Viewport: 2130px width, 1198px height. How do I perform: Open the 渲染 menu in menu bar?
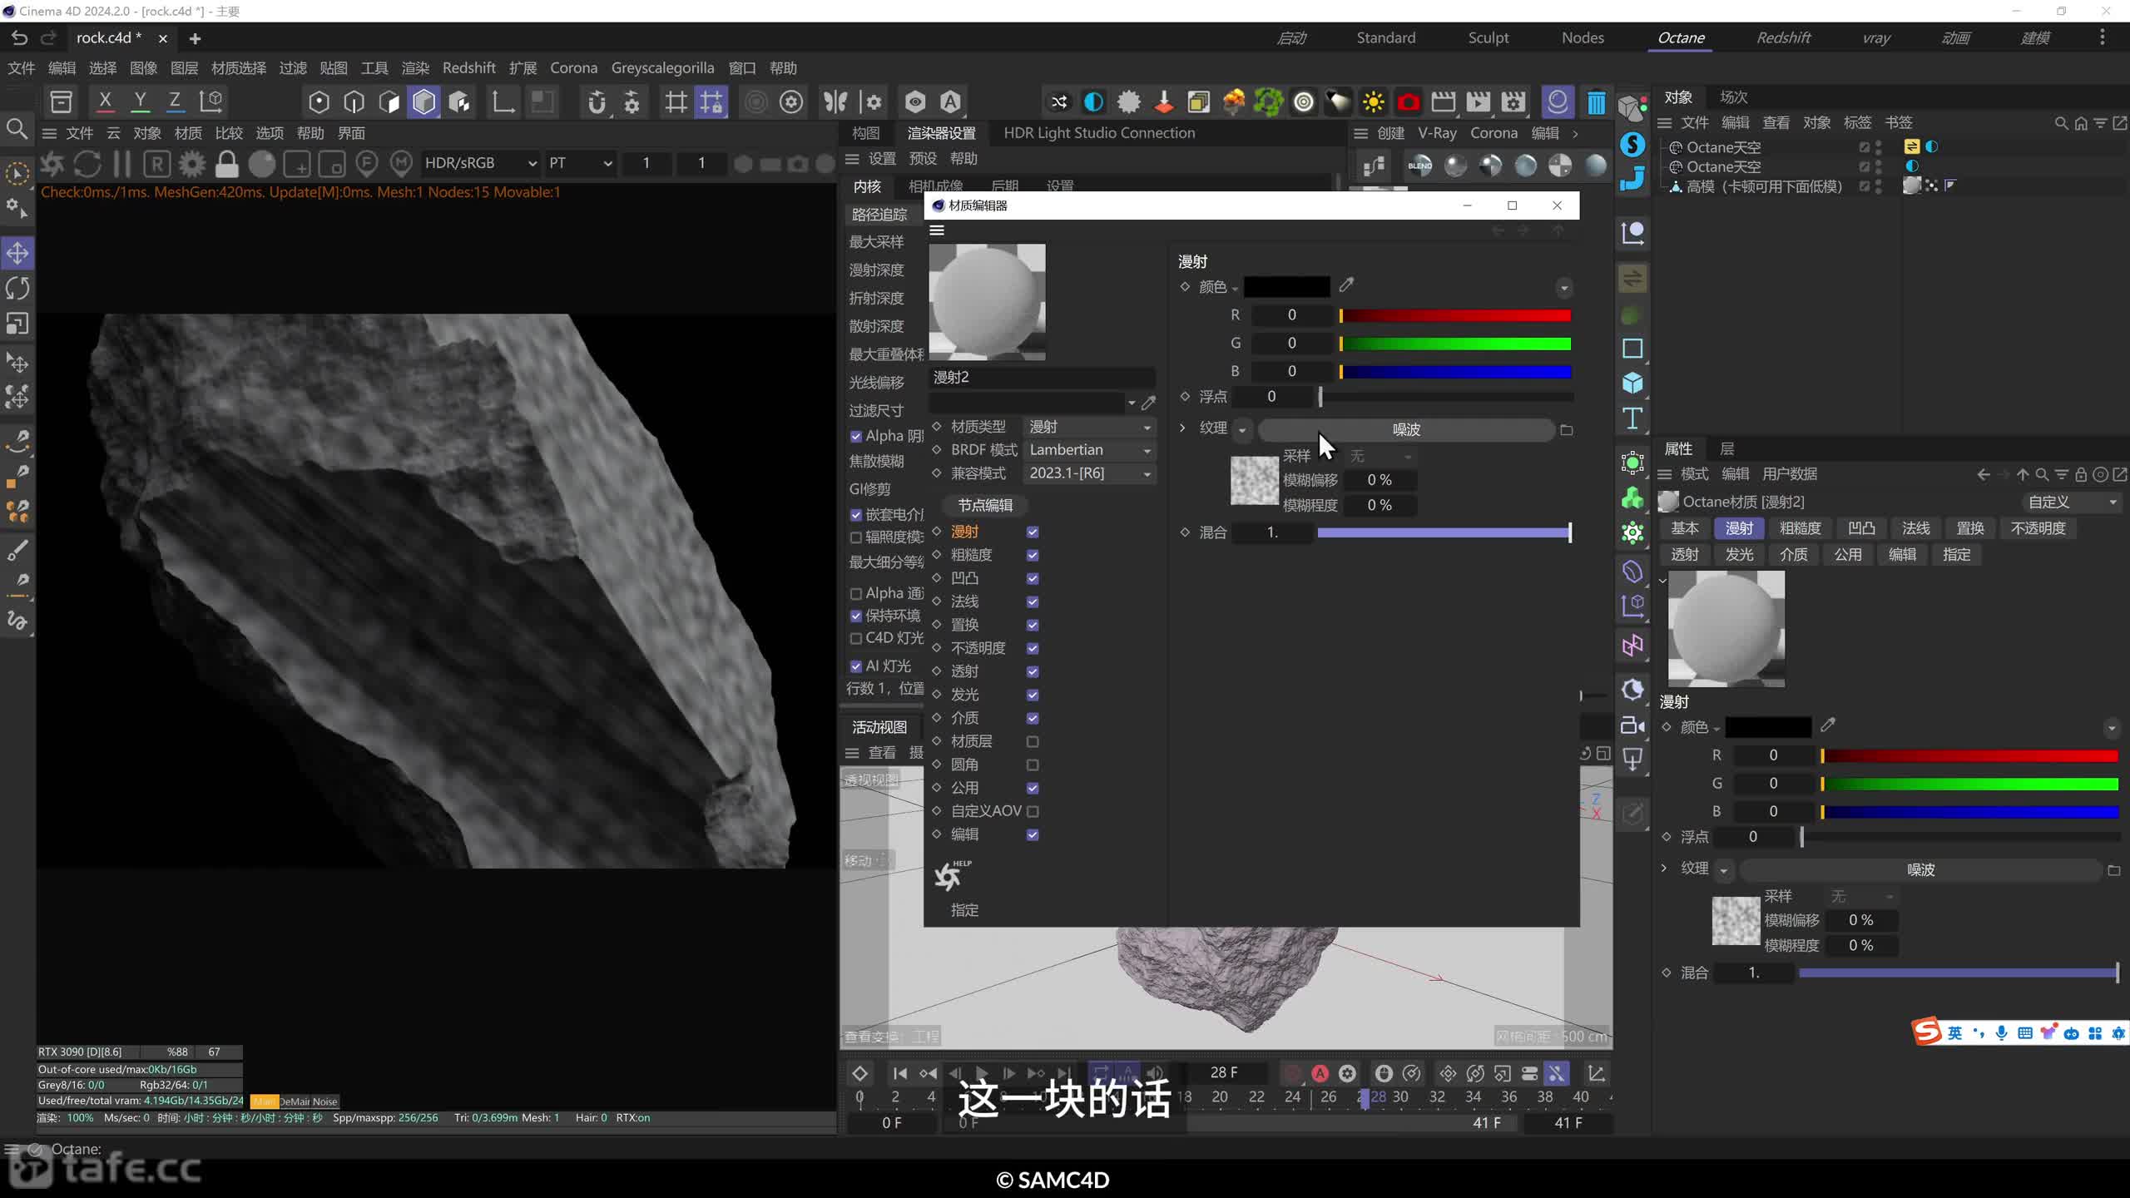(415, 68)
